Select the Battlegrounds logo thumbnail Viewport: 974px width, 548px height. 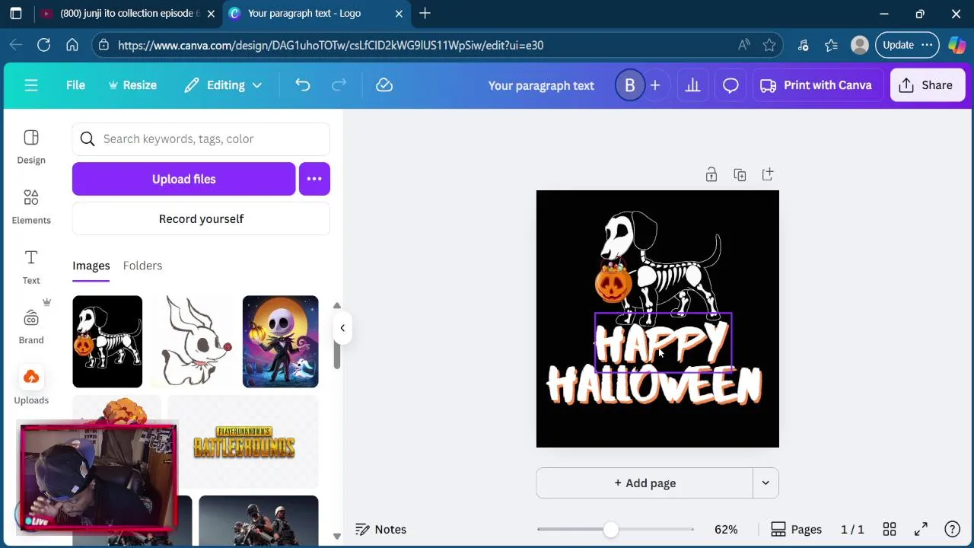click(243, 442)
